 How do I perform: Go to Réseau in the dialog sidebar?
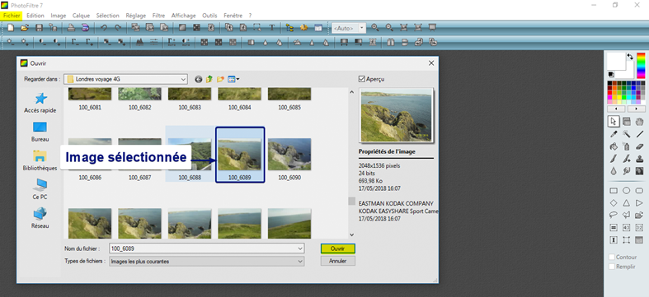click(x=40, y=219)
